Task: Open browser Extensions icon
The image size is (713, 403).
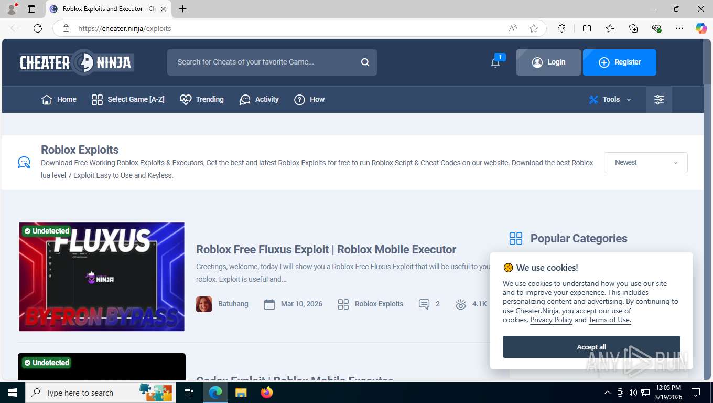Action: 561,28
